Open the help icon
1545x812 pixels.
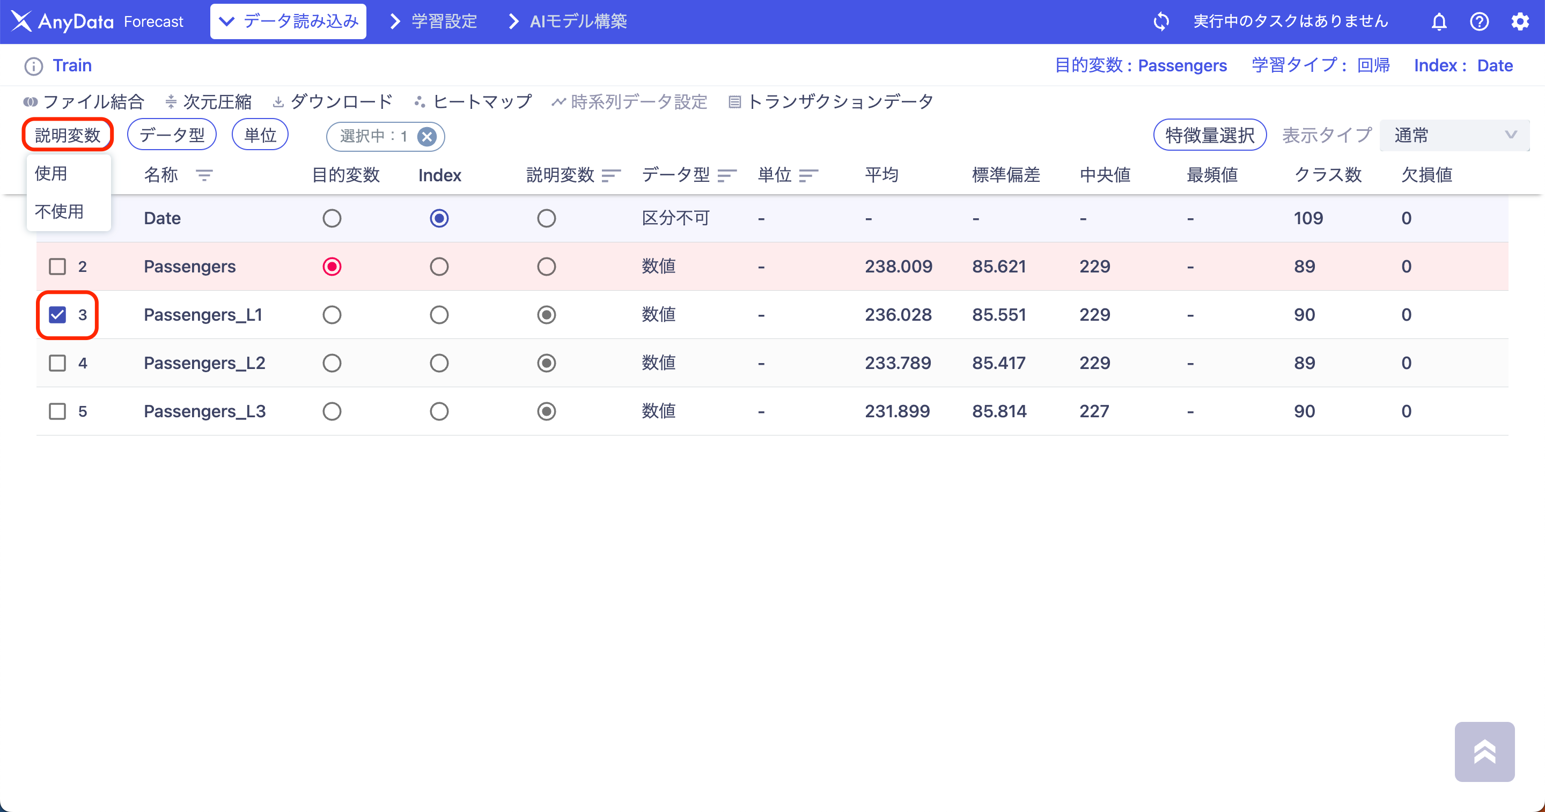[x=1480, y=21]
